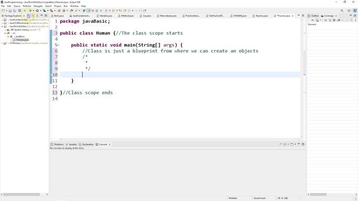Minimize the Package Explorer panel

coord(41,16)
